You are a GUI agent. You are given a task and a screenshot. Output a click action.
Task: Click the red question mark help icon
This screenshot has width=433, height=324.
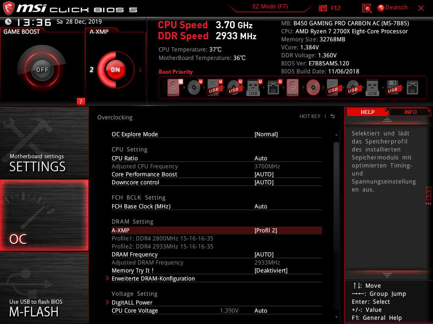pos(81,101)
